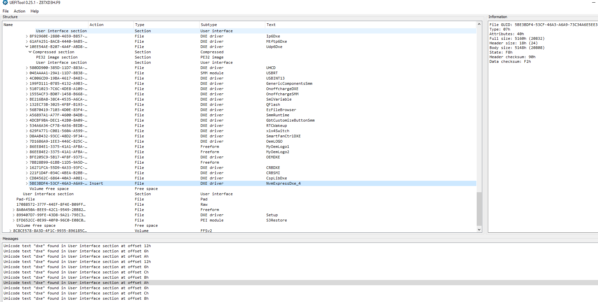Click the structure scrollbar up arrow
Viewport: 598px width, 302px height.
pos(479,24)
